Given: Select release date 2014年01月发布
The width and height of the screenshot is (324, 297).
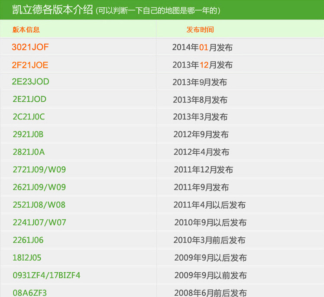Looking at the screenshot, I should pos(202,48).
